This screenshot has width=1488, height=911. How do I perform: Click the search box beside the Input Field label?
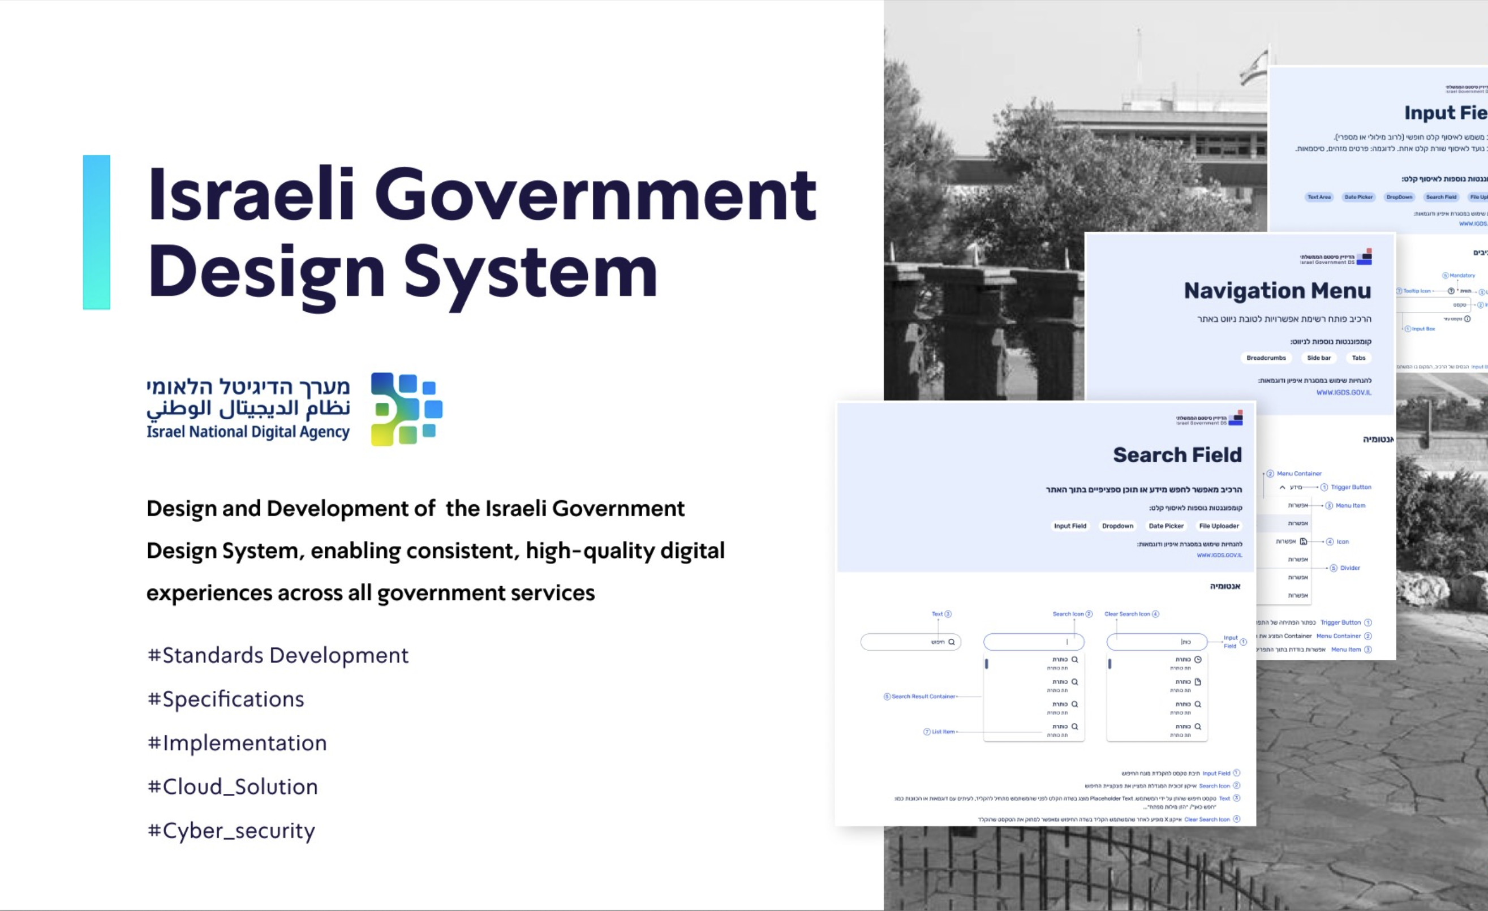(x=1157, y=642)
